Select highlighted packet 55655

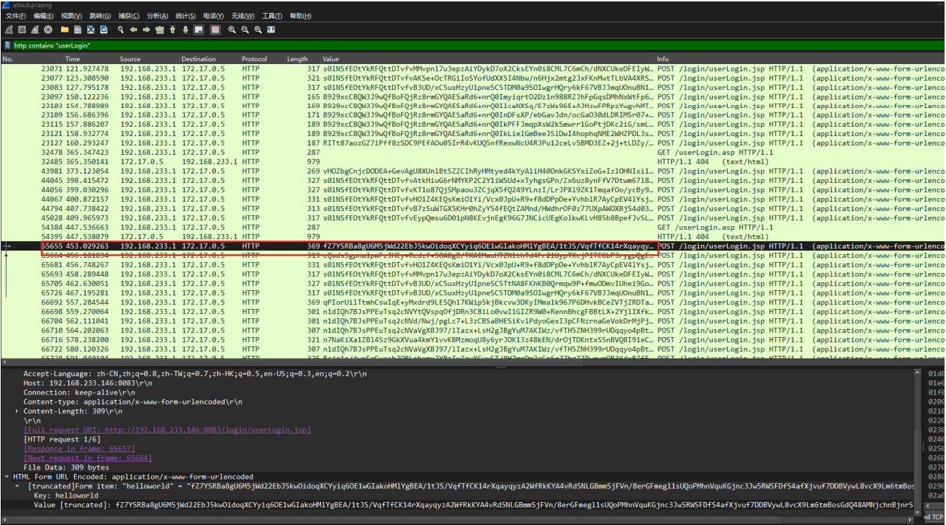472,246
